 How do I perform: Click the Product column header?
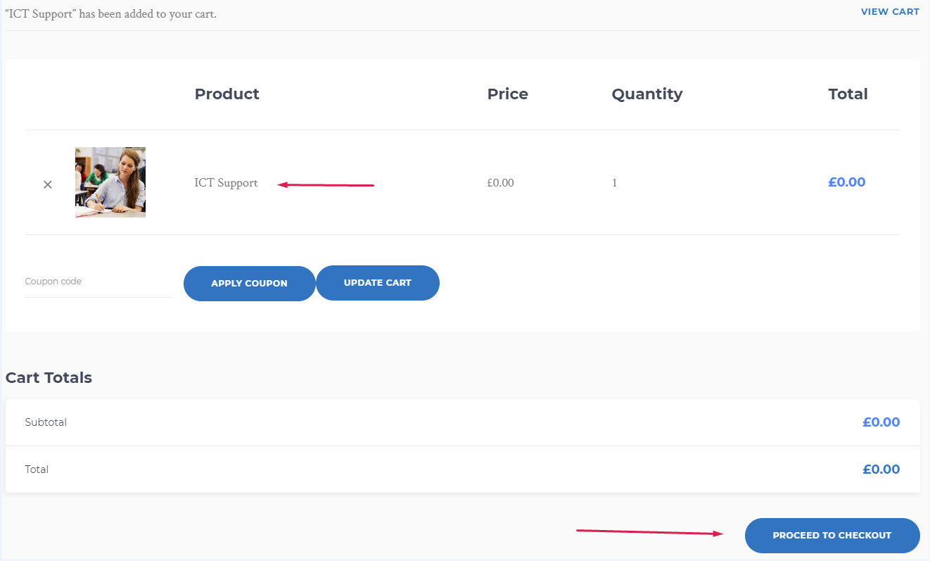[x=227, y=94]
